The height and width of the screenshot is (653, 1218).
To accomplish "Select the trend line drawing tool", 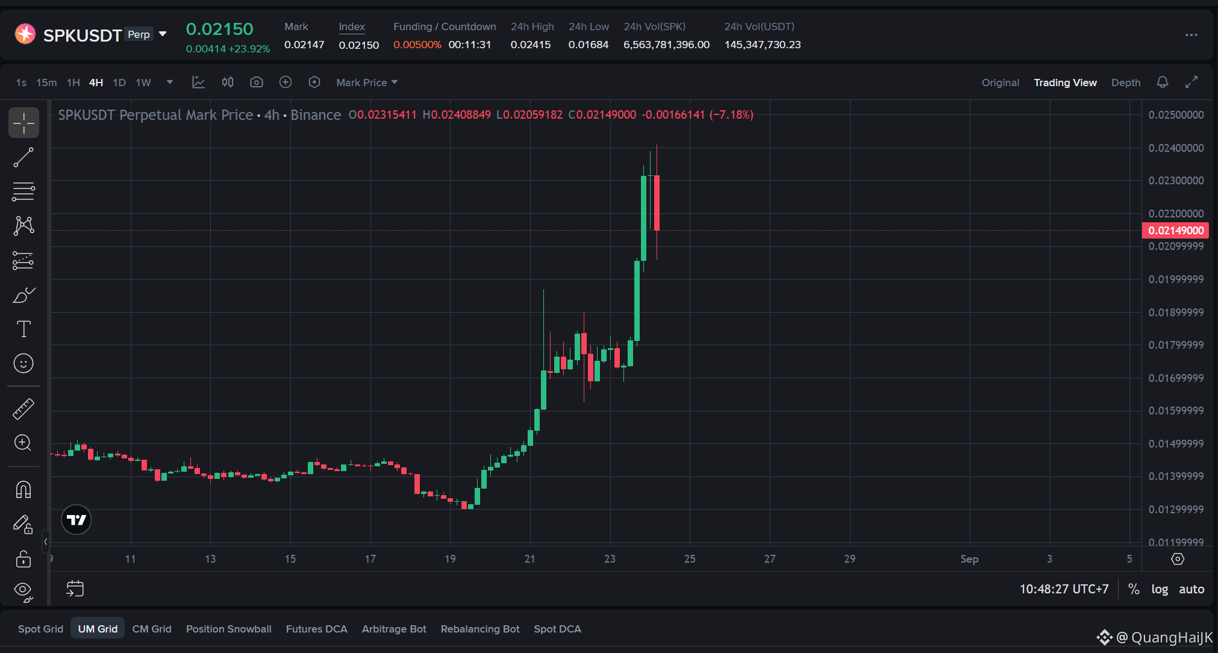I will pyautogui.click(x=23, y=157).
